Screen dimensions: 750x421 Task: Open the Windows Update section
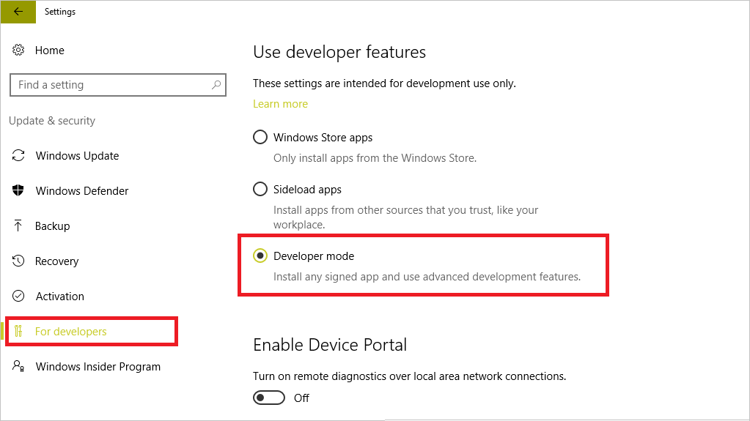pyautogui.click(x=77, y=156)
